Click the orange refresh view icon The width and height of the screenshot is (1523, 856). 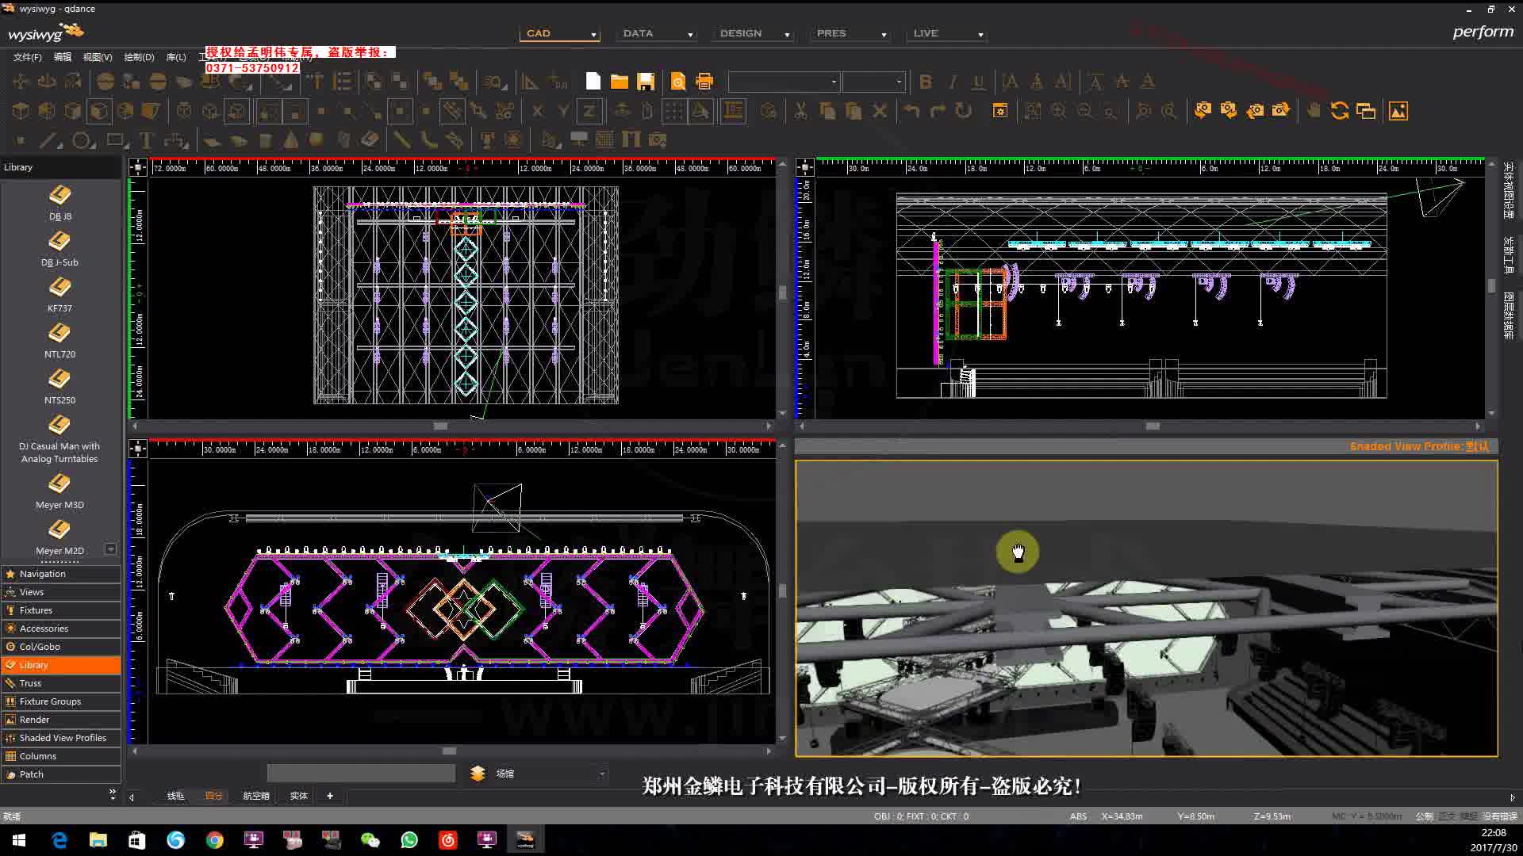(1340, 111)
